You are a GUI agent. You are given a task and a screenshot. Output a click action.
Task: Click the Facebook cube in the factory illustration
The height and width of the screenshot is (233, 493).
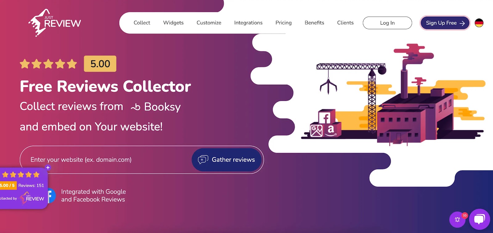click(x=326, y=117)
